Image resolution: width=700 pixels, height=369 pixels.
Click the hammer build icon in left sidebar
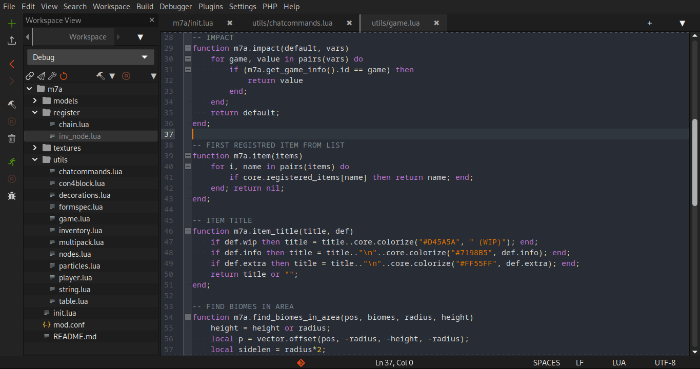click(x=12, y=105)
